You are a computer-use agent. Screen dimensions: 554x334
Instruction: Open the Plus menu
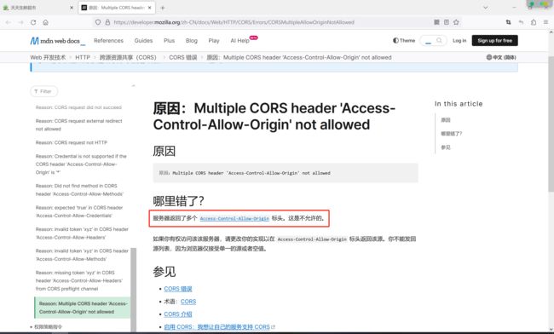(170, 41)
